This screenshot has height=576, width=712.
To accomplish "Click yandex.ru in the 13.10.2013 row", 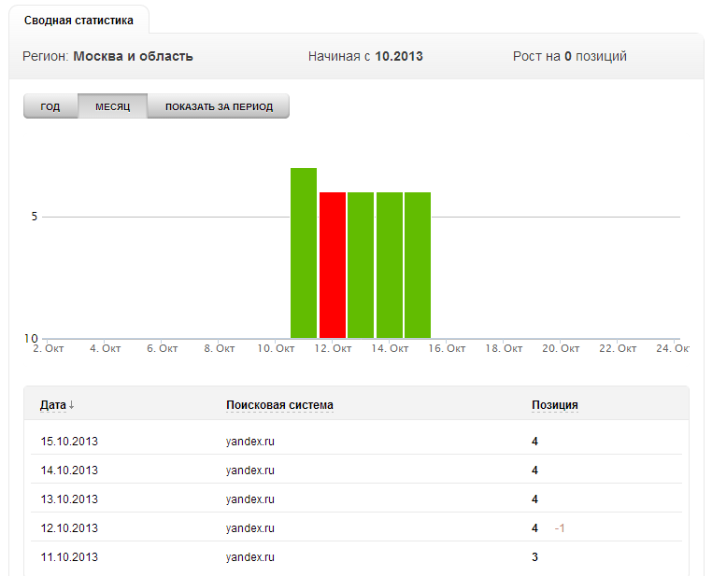I will (x=250, y=499).
